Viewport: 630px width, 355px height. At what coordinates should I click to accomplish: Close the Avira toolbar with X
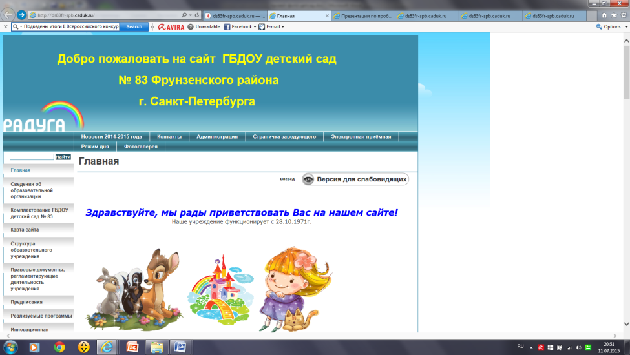coord(5,27)
